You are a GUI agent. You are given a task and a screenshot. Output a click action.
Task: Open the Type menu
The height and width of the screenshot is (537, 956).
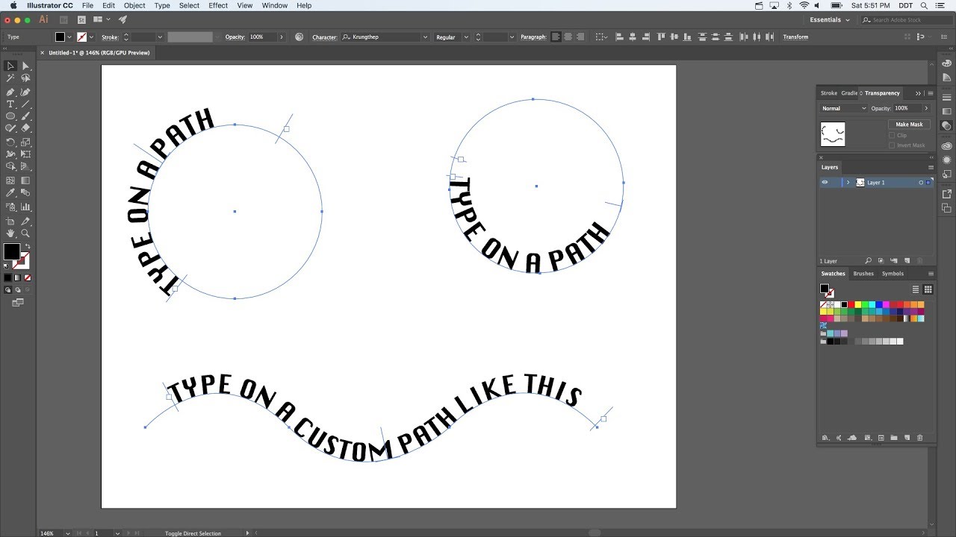[162, 5]
